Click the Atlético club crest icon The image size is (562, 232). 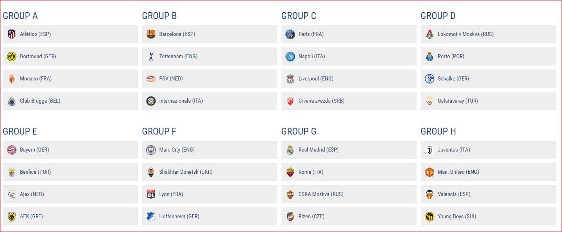tap(12, 34)
